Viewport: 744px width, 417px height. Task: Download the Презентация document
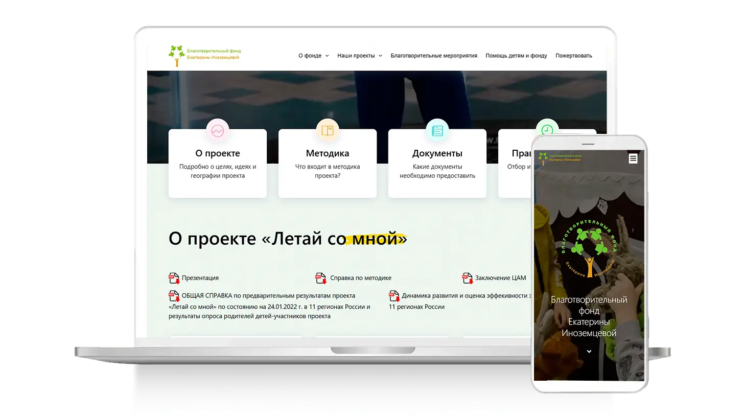tap(200, 278)
